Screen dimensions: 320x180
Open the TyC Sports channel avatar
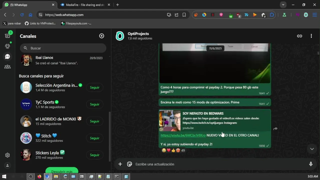coord(26,104)
